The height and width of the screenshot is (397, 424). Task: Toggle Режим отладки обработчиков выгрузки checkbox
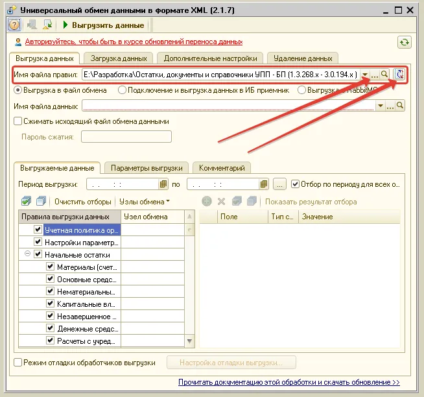point(18,363)
